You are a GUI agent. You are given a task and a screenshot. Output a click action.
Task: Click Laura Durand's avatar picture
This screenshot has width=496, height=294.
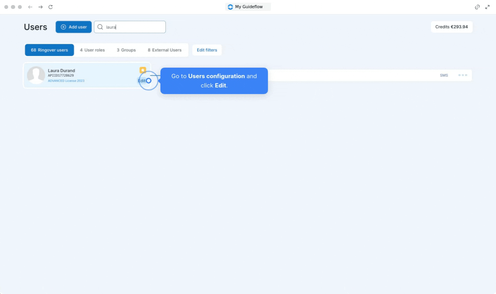coord(36,75)
